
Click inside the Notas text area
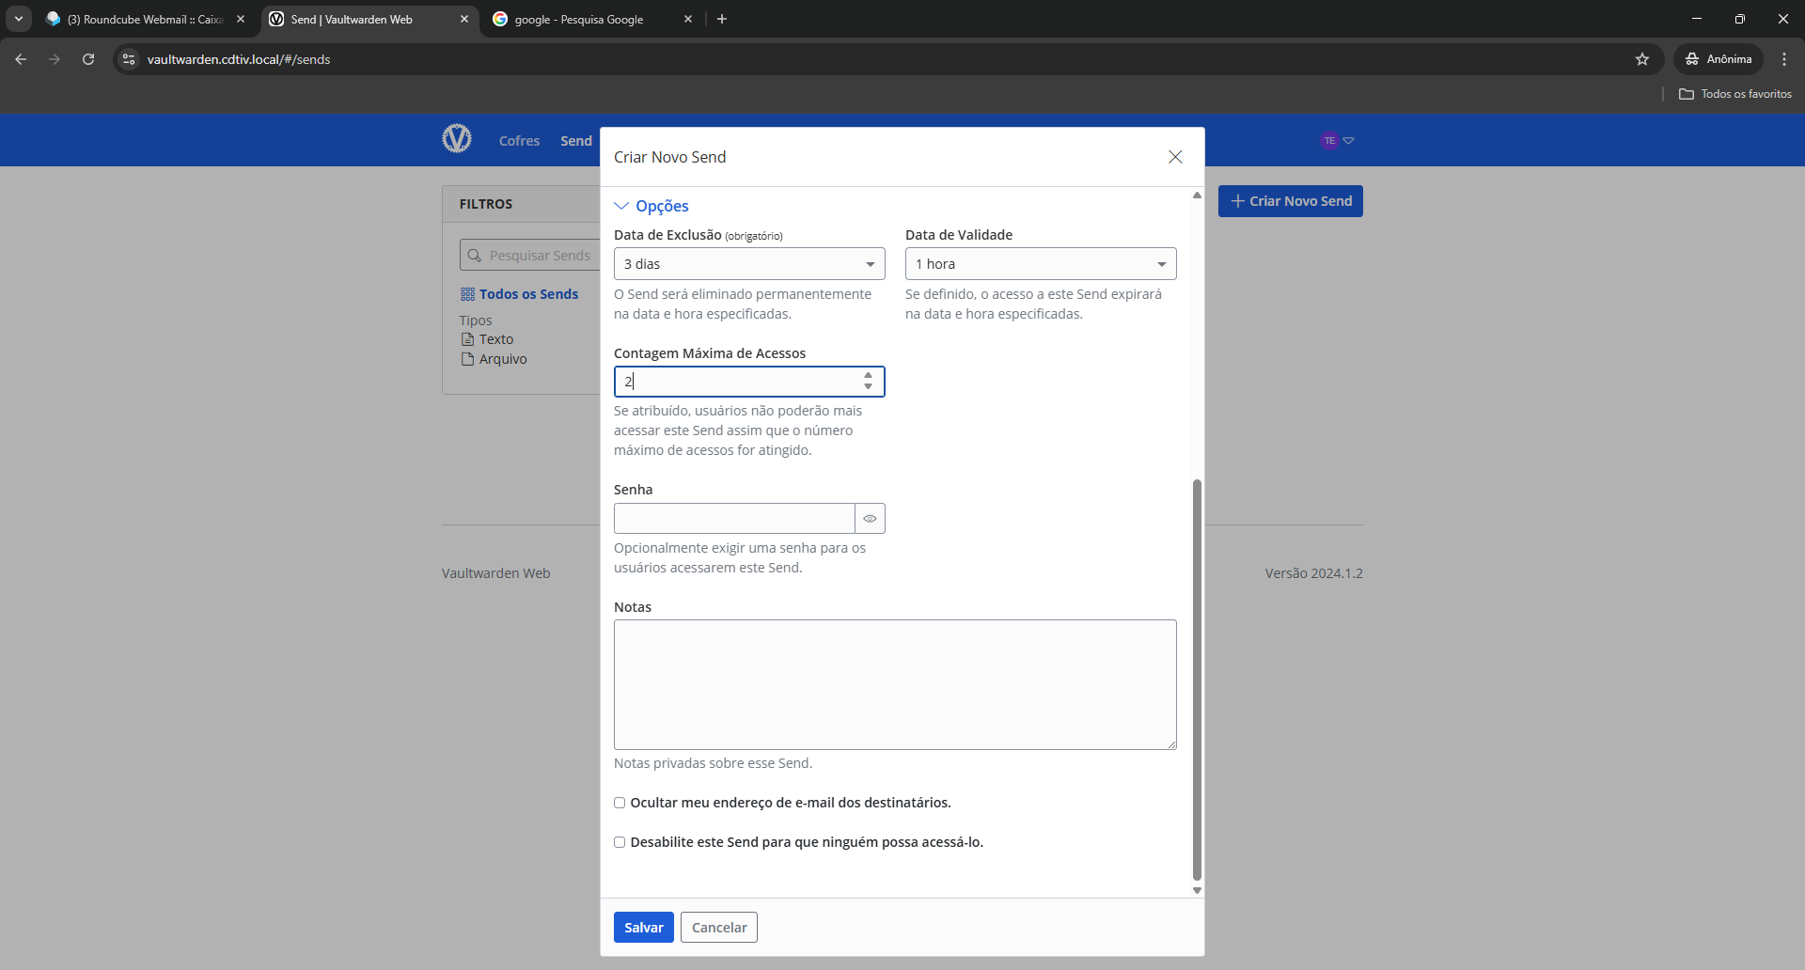coord(894,684)
